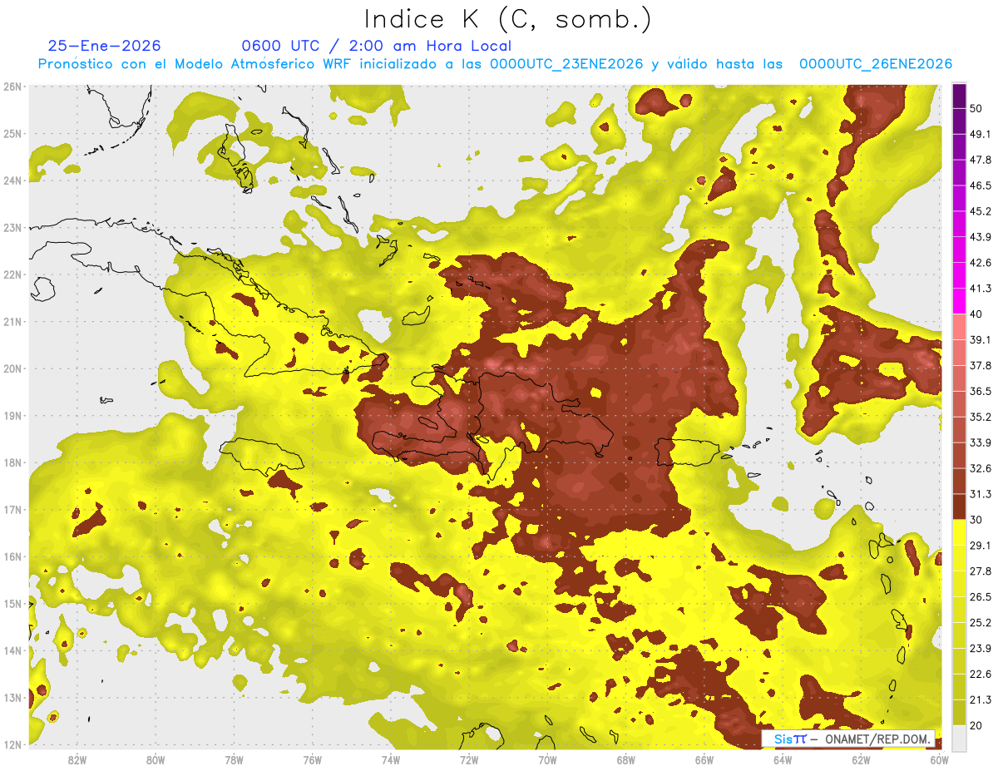Screen dimensions: 998x771
Task: Click the latitude axis label '14N'
Action: coord(12,650)
